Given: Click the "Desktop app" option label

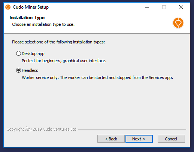Looking at the screenshot, I should (33, 54).
